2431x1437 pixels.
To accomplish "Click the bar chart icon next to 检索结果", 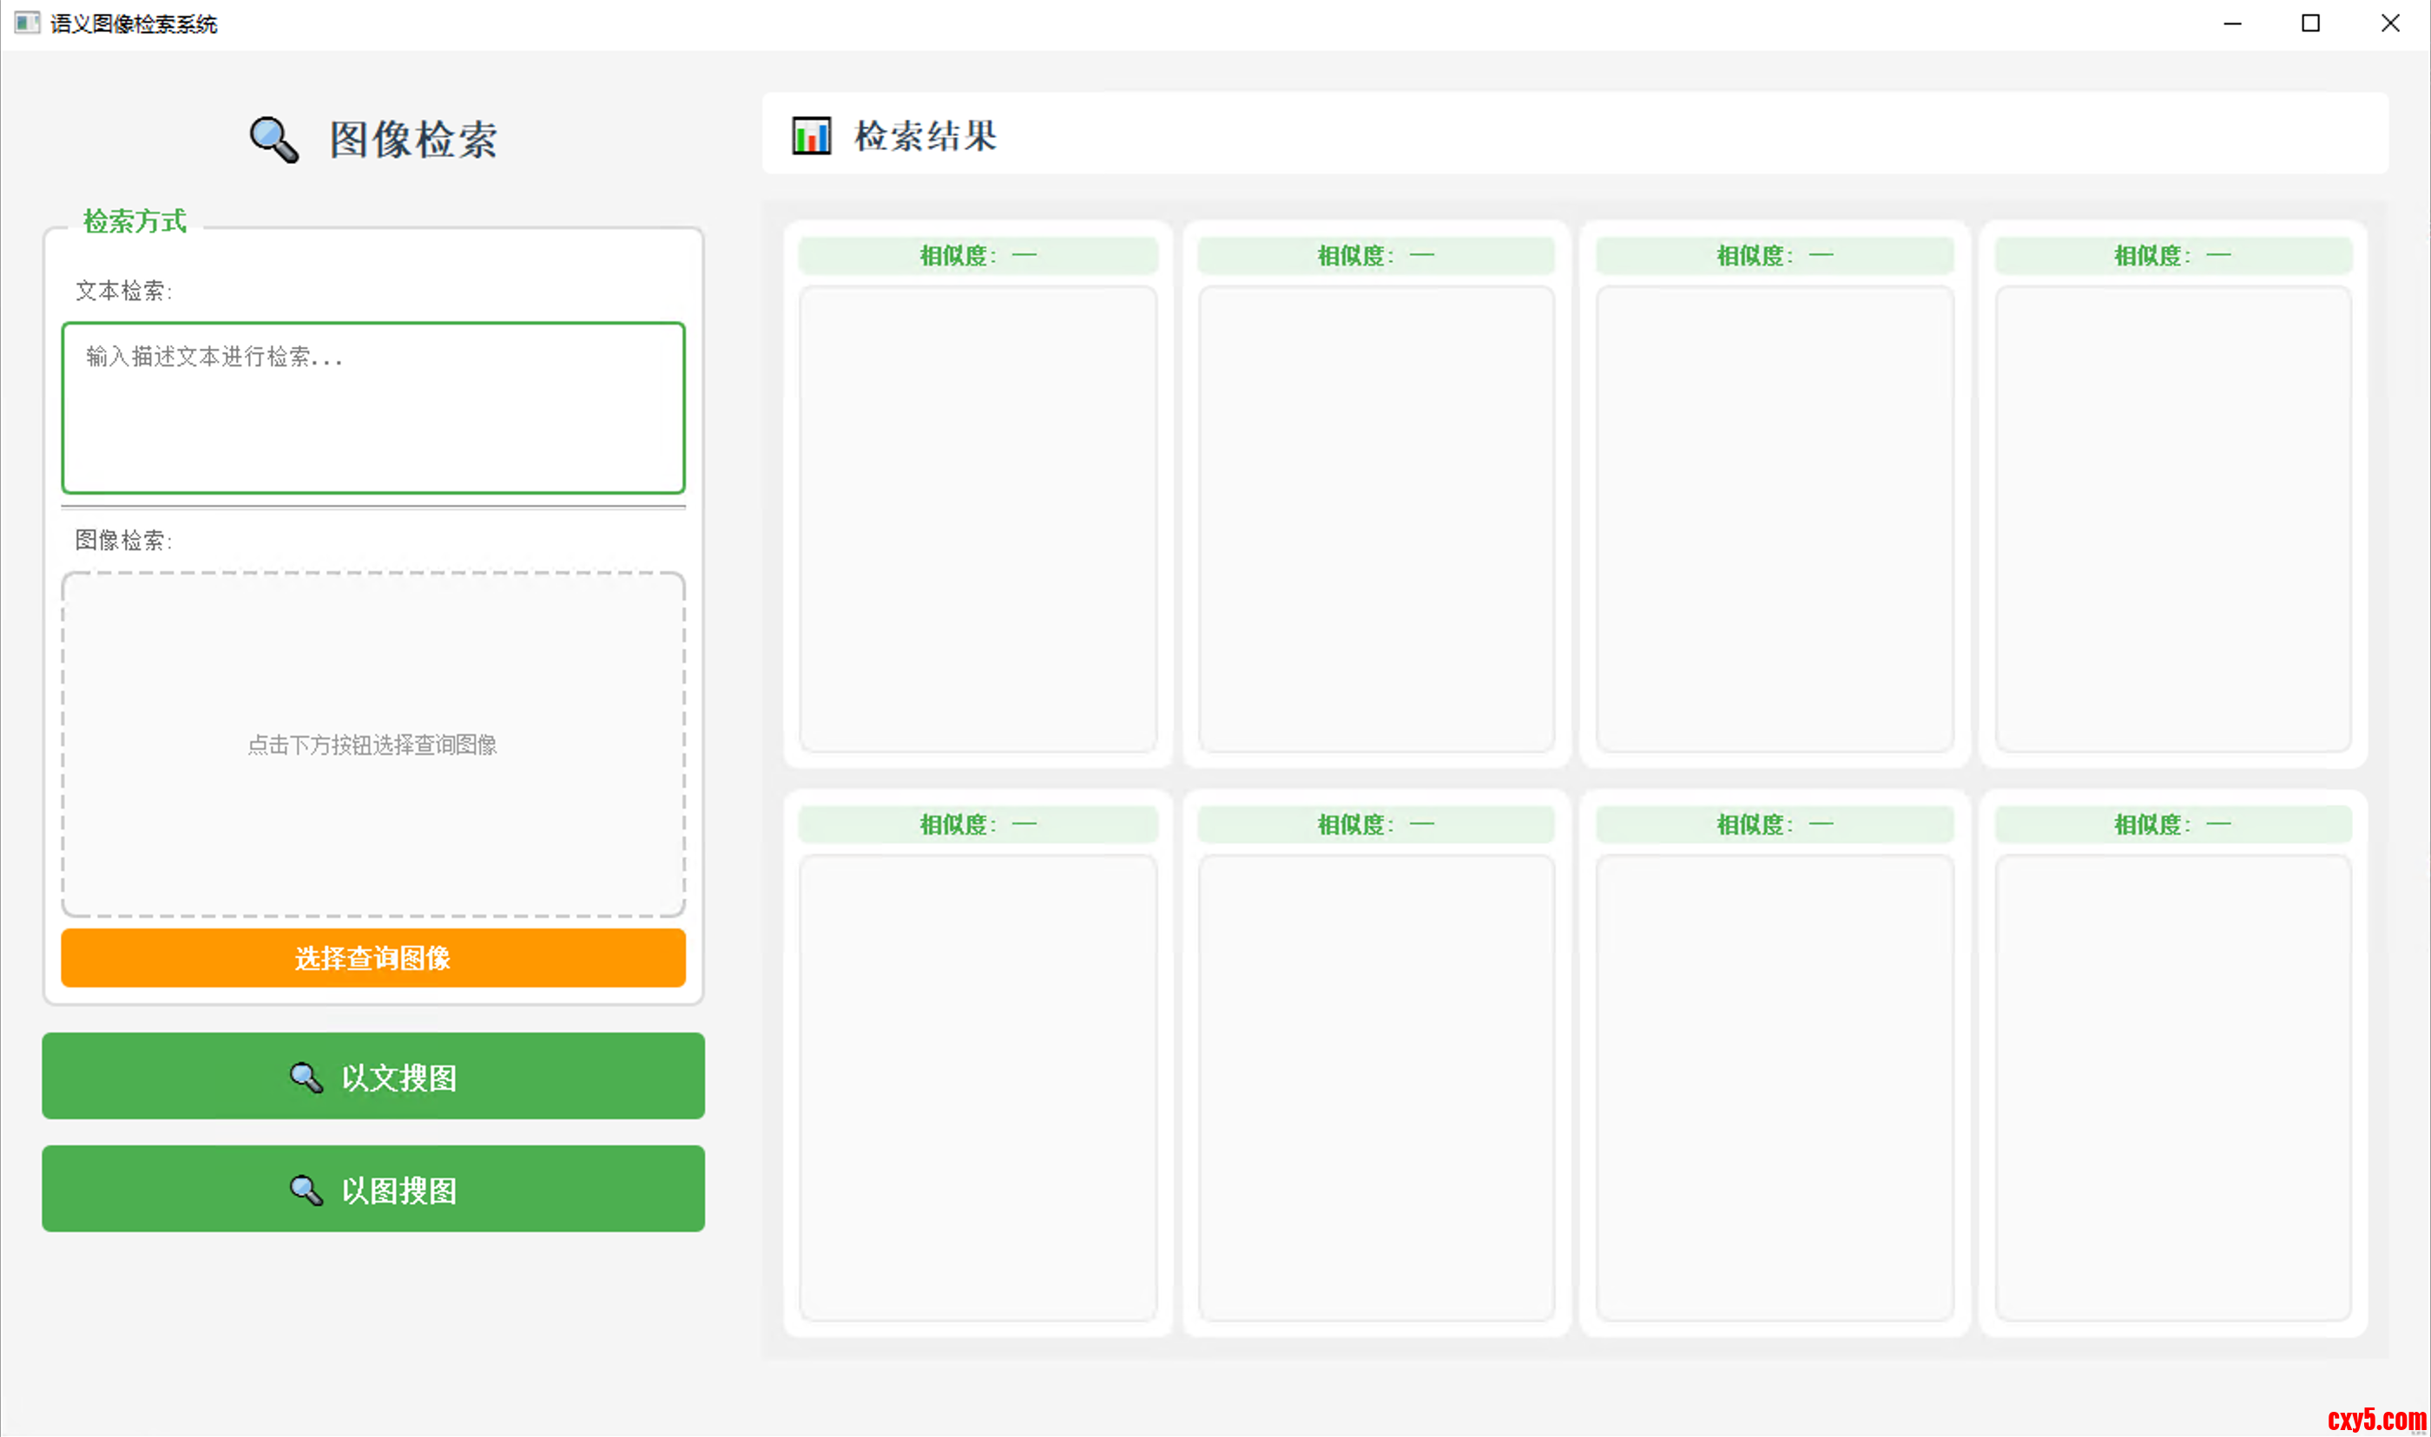I will click(811, 135).
